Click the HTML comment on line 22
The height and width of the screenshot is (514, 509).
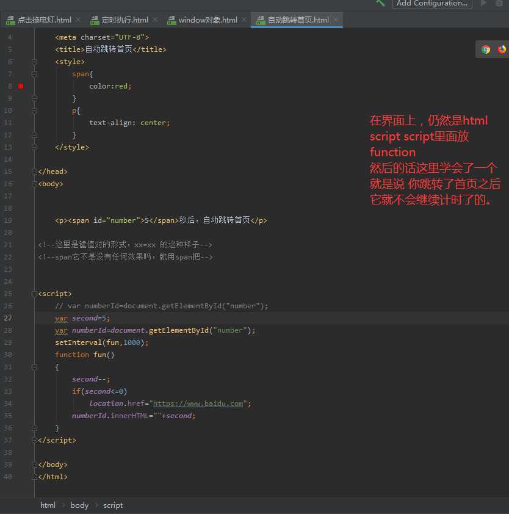pos(125,257)
